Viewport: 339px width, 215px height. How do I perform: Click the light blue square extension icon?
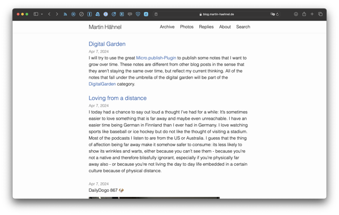pos(146,14)
